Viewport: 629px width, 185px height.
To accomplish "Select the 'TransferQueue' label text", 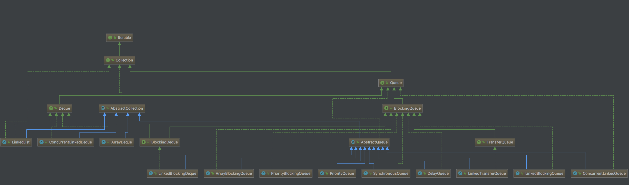I will (500, 142).
